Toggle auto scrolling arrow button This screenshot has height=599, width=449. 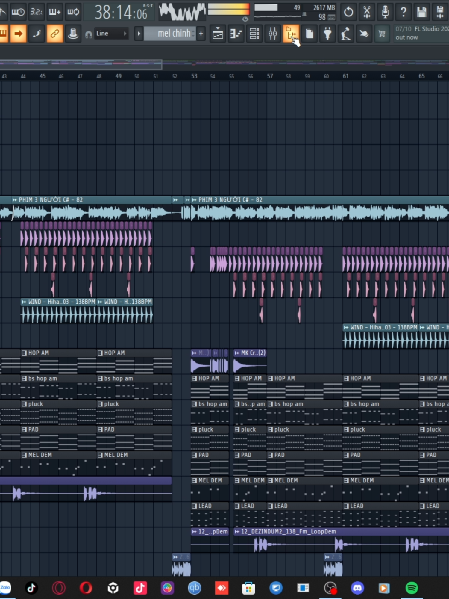[18, 34]
